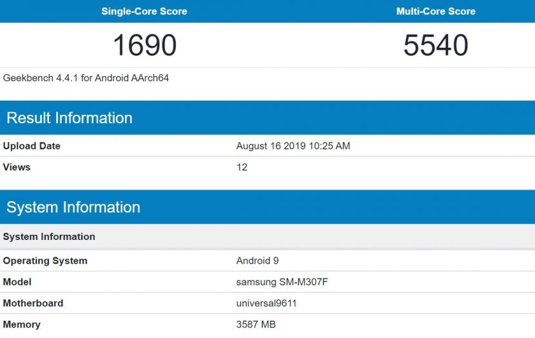Select the single-core score value 1690
This screenshot has width=535, height=338.
[144, 45]
